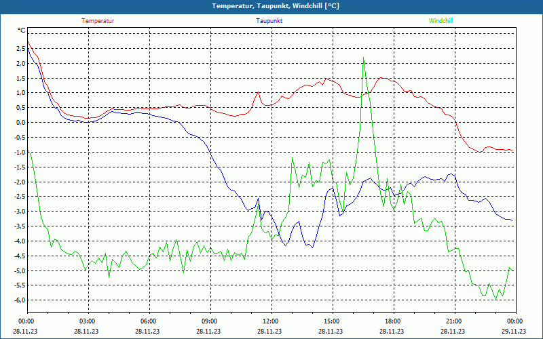This screenshot has height=339, width=543.
Task: Click the °C unit label on the axis
Action: [22, 31]
